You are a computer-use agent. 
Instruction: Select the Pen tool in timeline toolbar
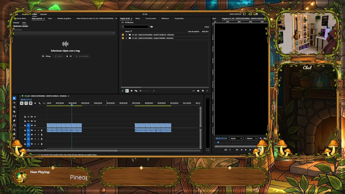pos(14,120)
